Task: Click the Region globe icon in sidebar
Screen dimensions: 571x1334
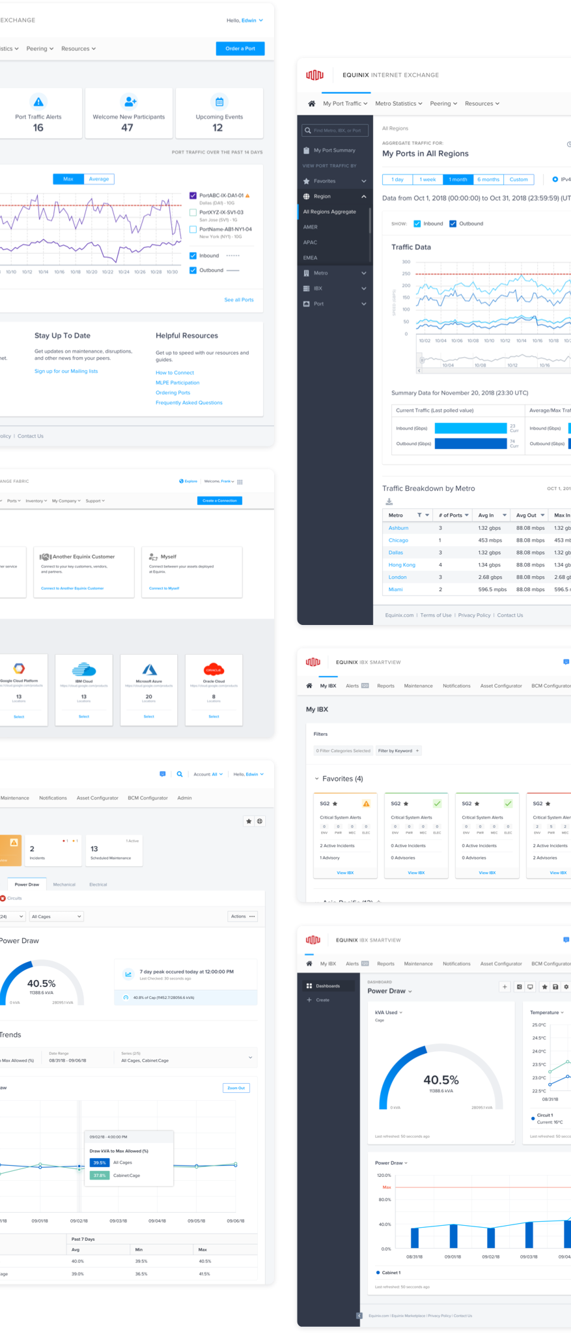Action: click(x=307, y=196)
